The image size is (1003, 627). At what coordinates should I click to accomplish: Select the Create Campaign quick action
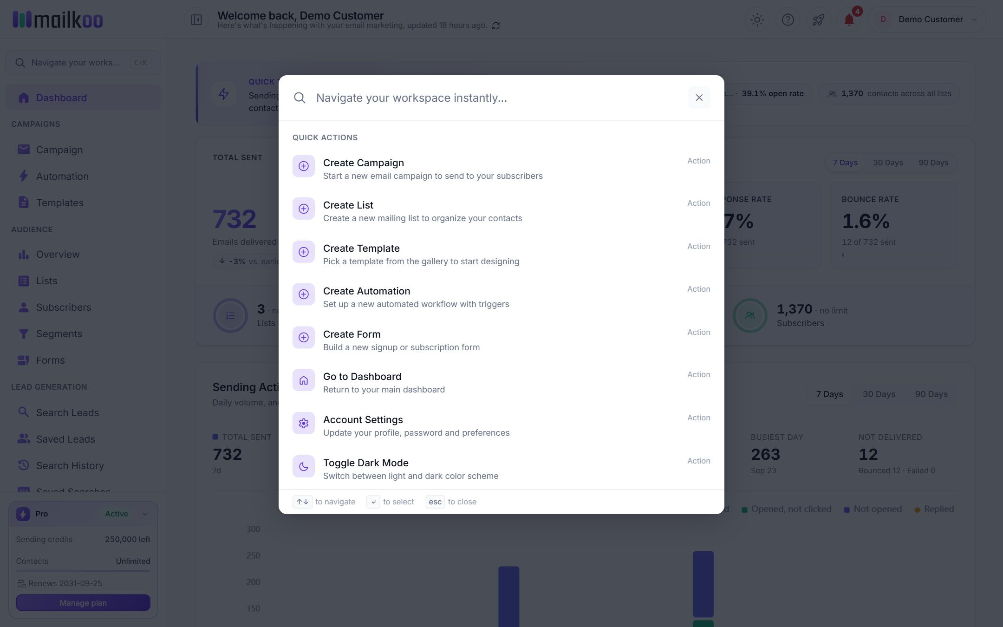point(501,169)
